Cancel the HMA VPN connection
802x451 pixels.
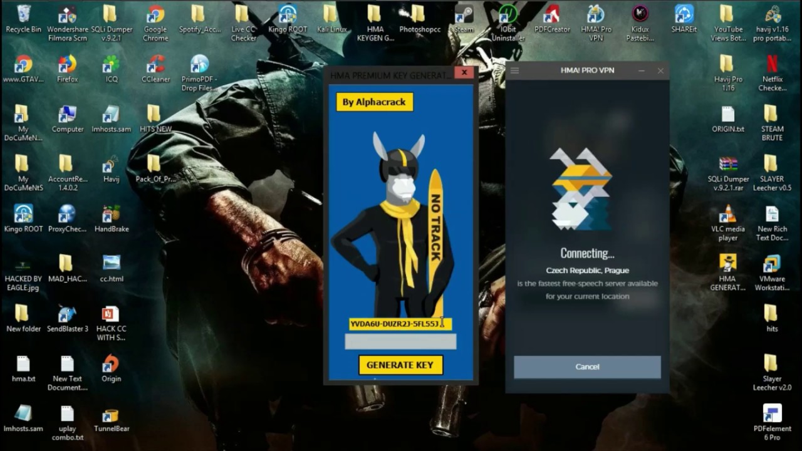click(587, 367)
